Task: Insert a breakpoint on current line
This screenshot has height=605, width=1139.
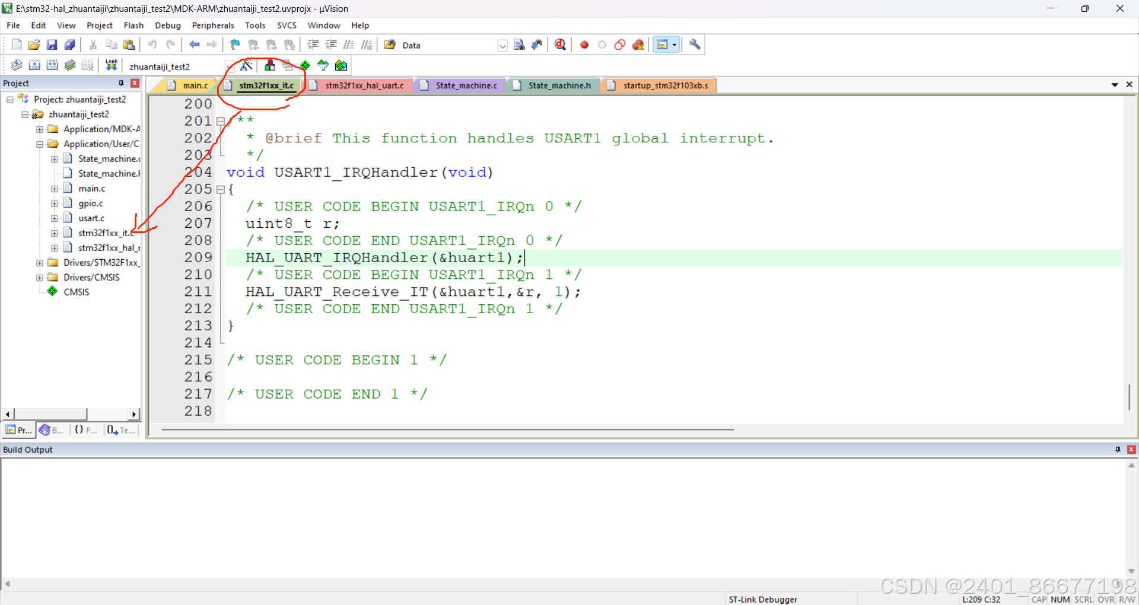Action: 584,44
